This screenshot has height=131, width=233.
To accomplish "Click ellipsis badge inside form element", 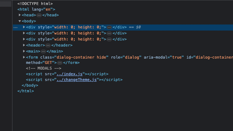I will coord(60,63).
